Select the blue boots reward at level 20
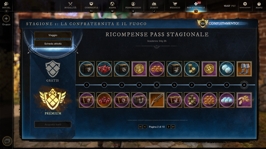 (244, 69)
